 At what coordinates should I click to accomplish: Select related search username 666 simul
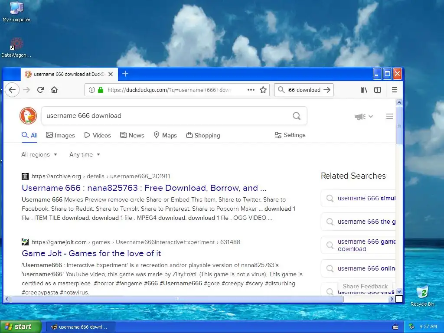(358, 198)
